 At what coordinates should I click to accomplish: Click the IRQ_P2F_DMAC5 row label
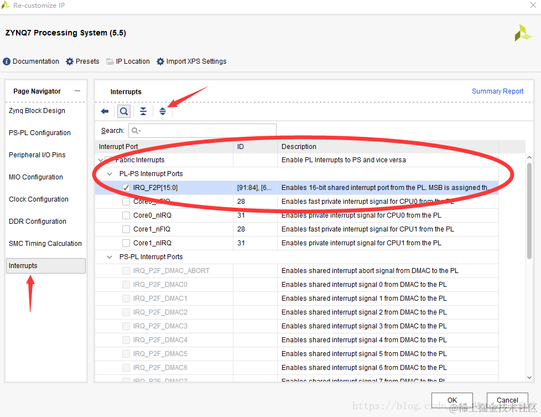[160, 353]
